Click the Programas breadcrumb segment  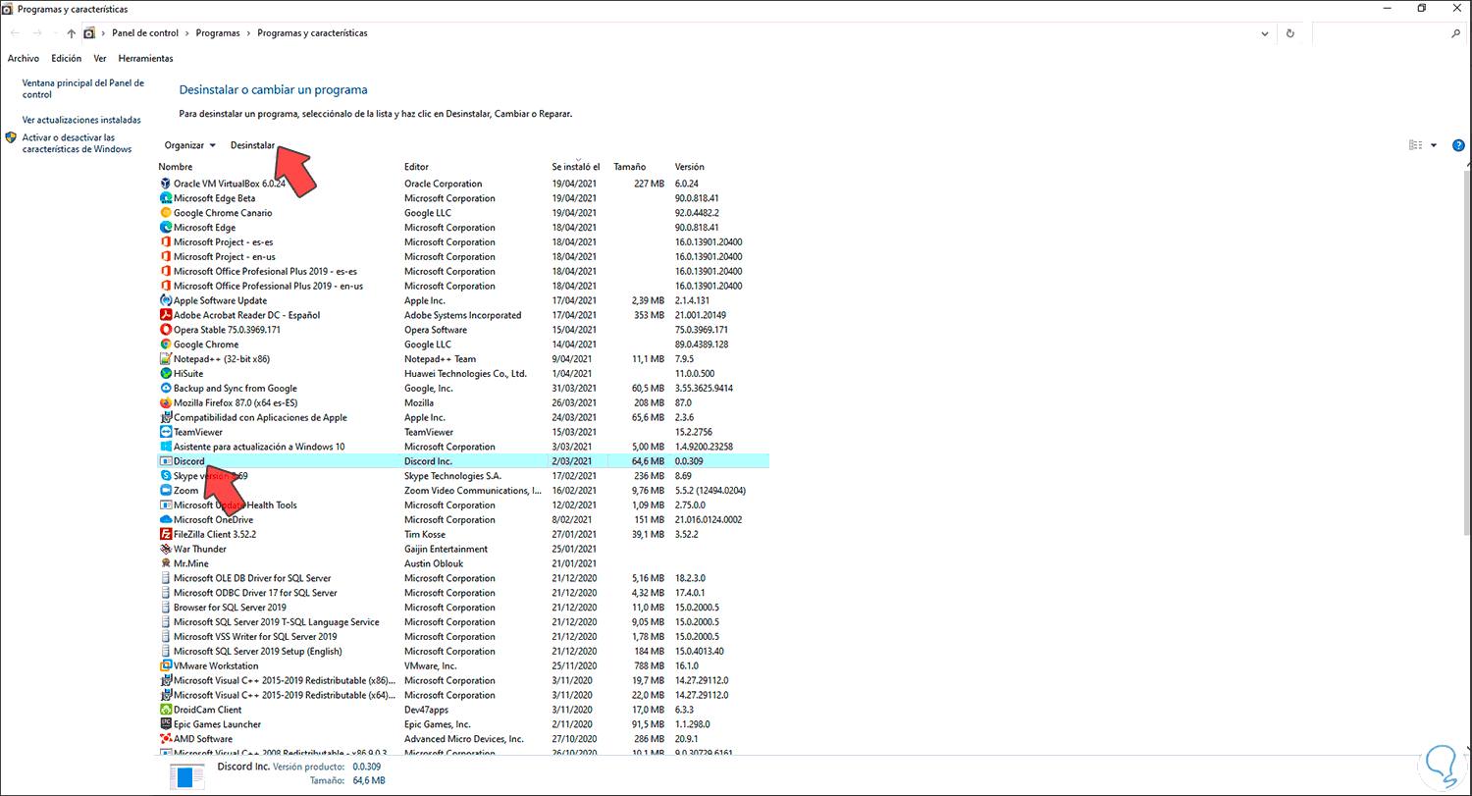click(218, 33)
